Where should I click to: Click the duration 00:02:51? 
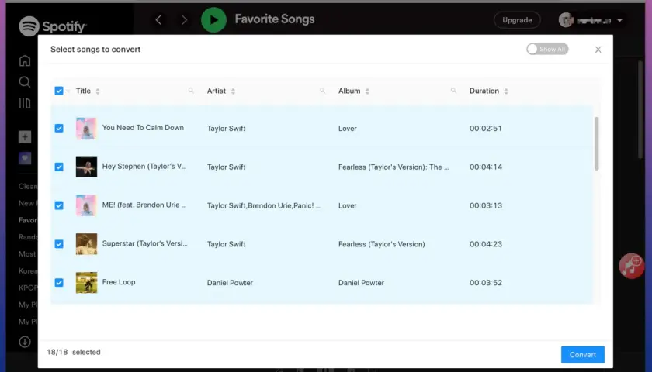click(486, 129)
